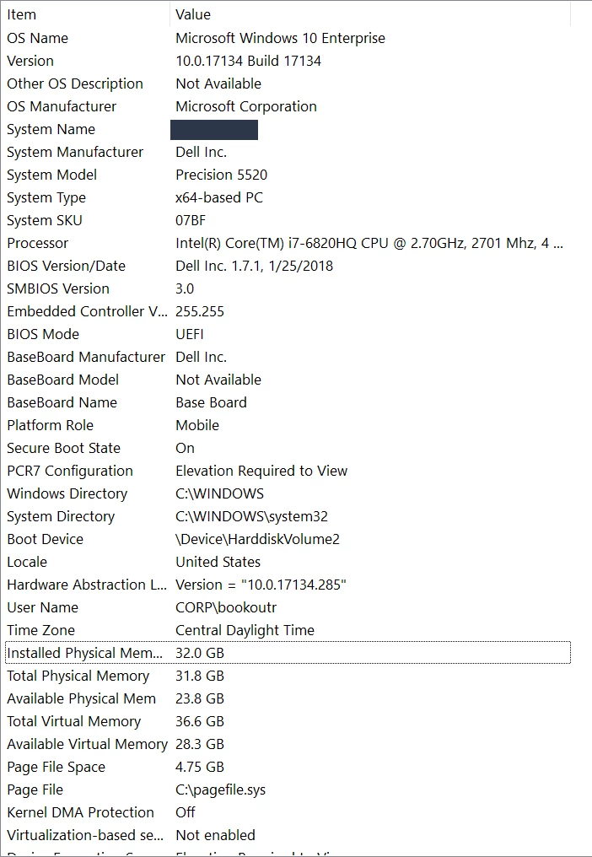
Task: Select BaseBoard Model row
Action: pos(288,380)
